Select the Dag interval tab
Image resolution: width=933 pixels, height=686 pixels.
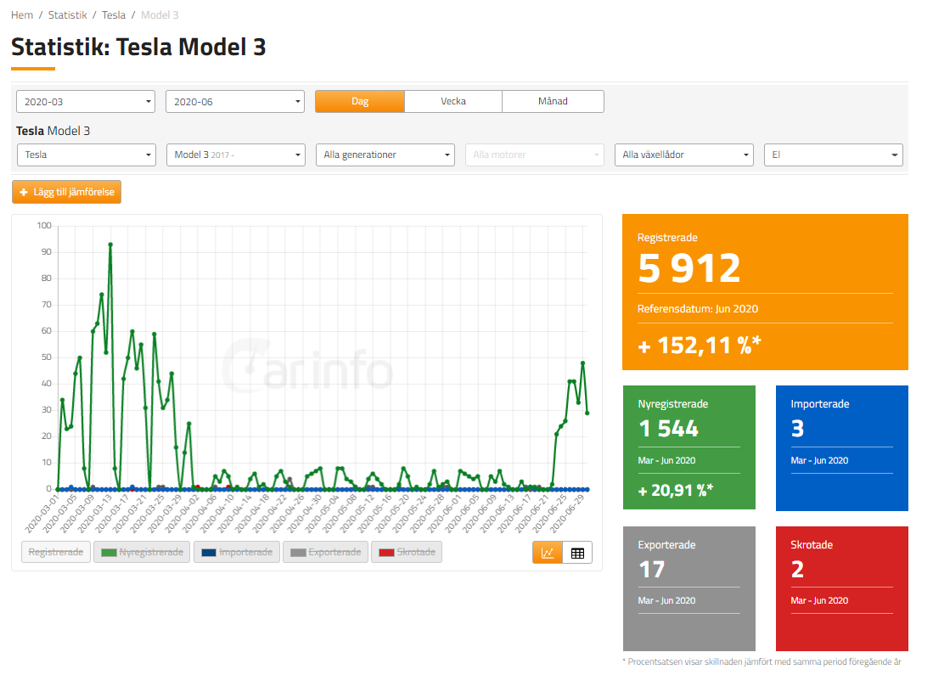coord(360,101)
